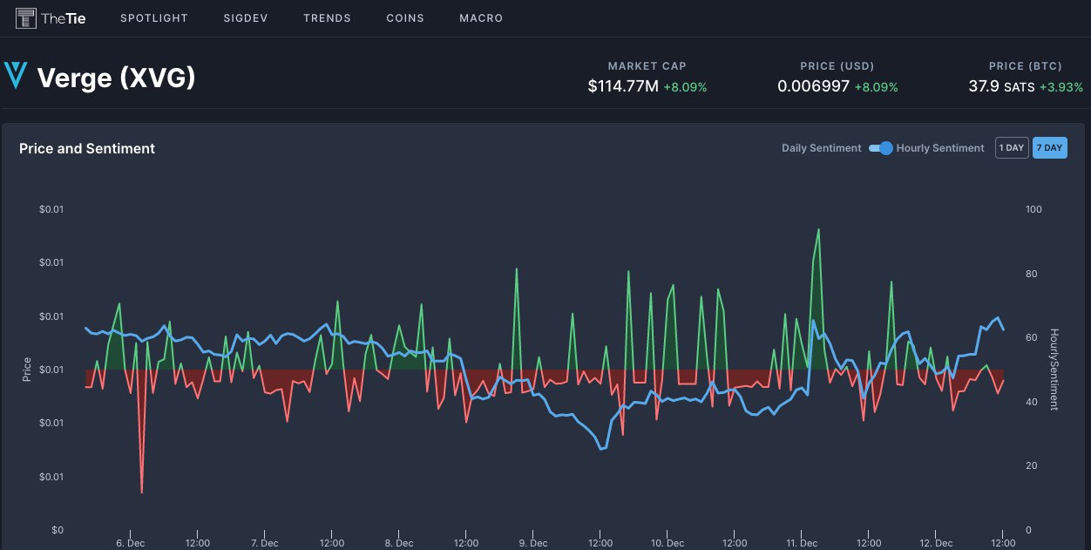Click the $114.77M market cap value
The width and height of the screenshot is (1091, 550).
(623, 87)
